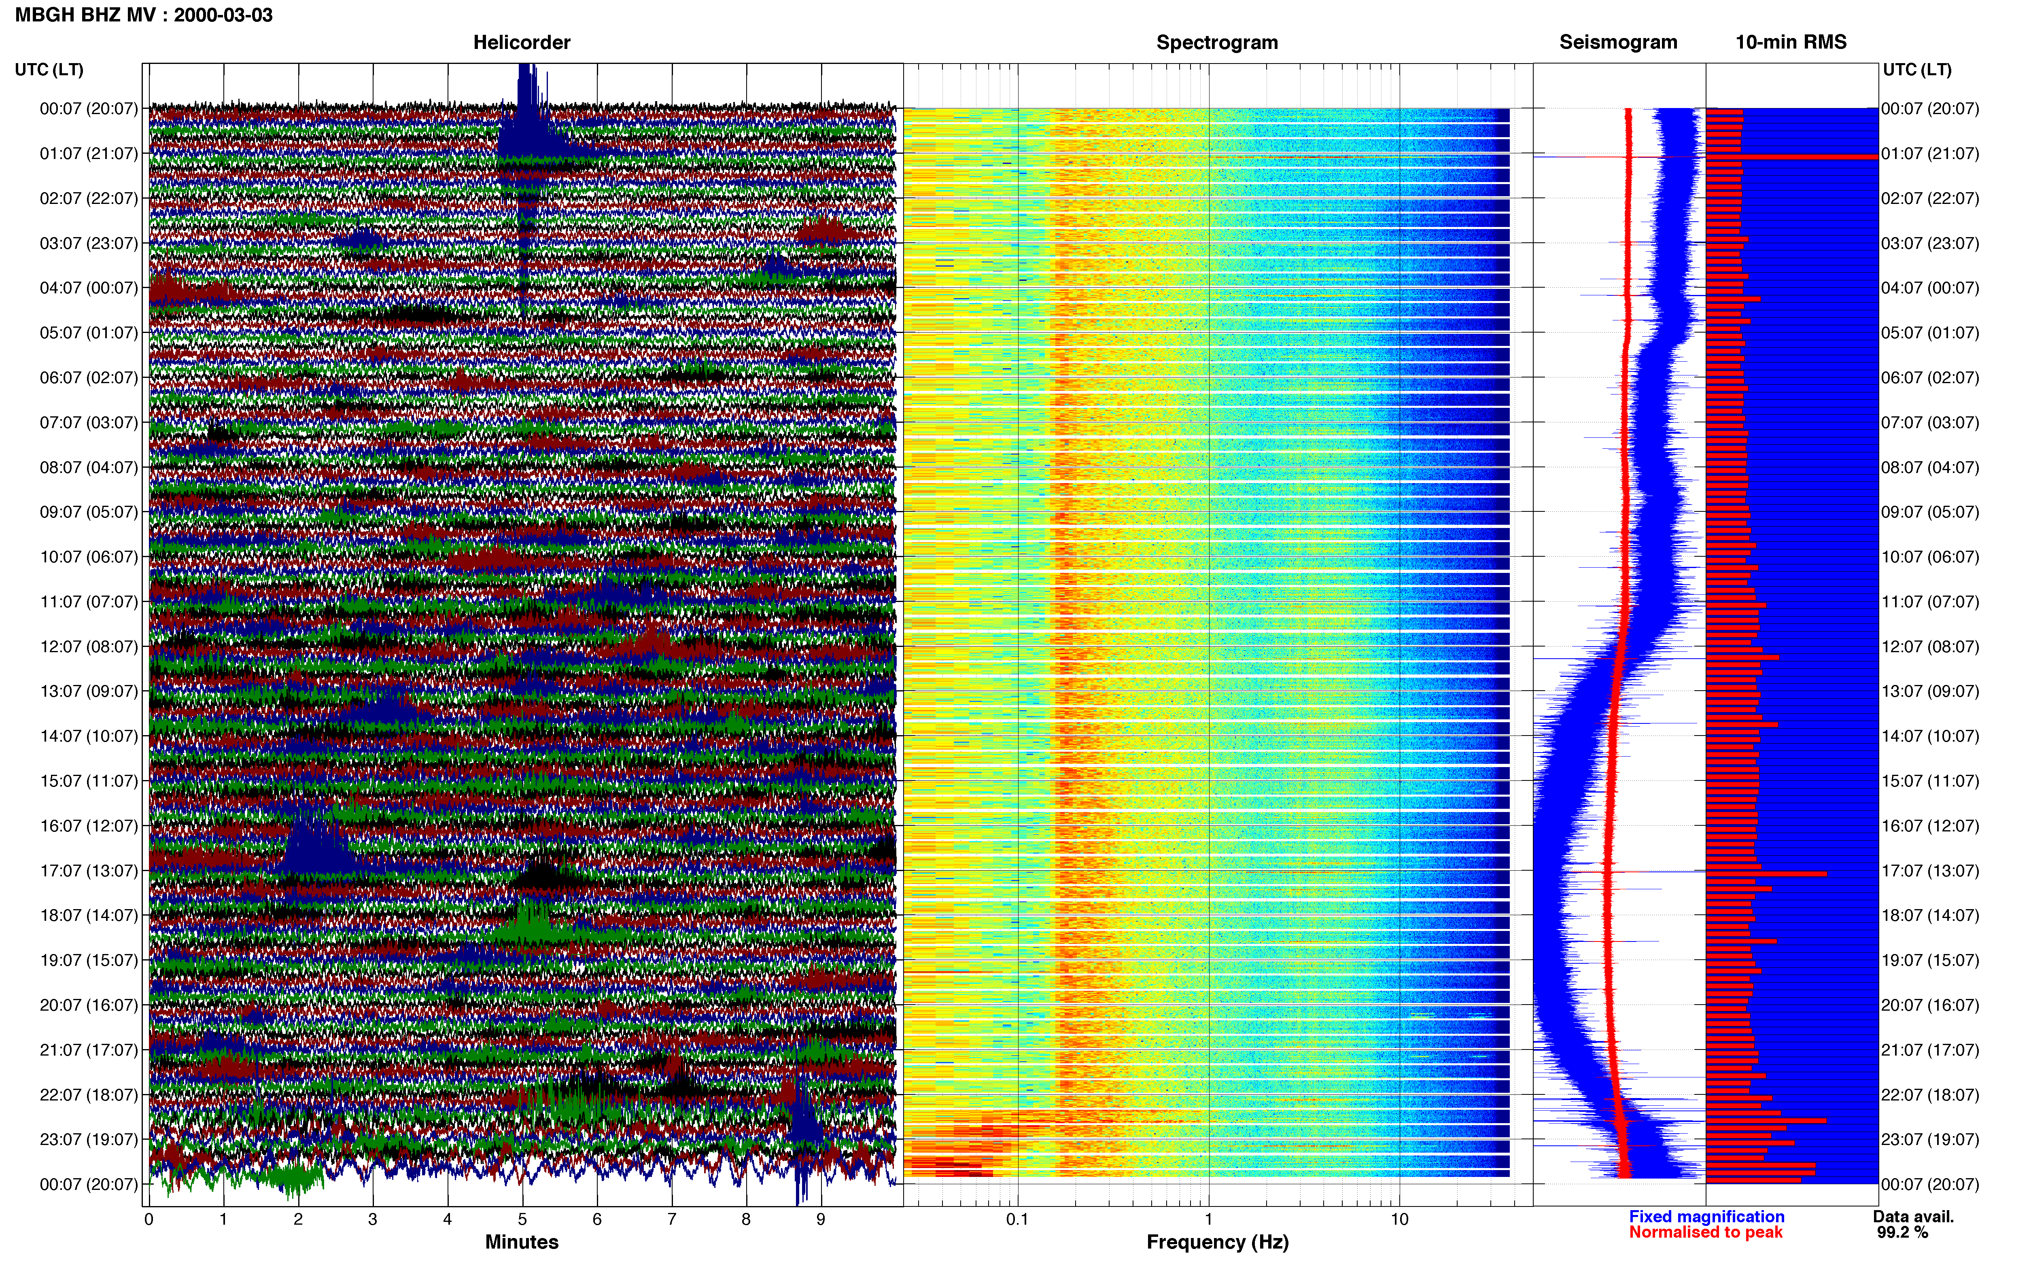The height and width of the screenshot is (1270, 2031).
Task: Click left time label '05:07 (01:07)'
Action: pos(89,333)
